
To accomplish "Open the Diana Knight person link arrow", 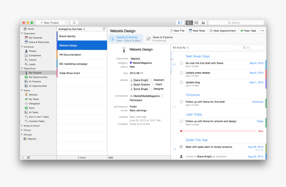I will click(151, 80).
